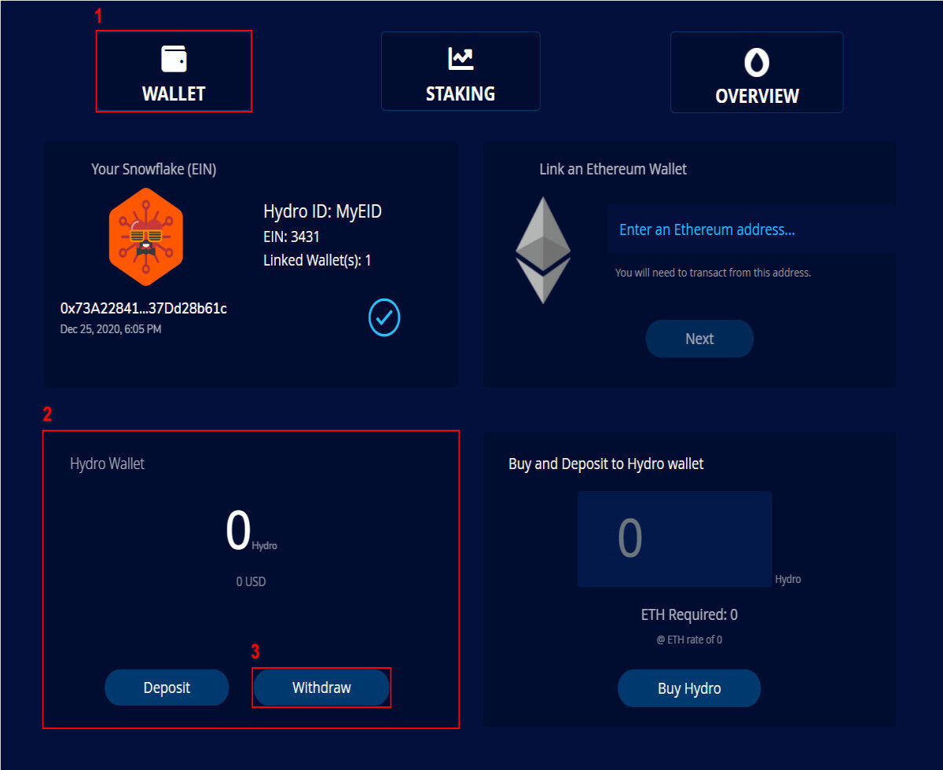This screenshot has width=943, height=770.
Task: Click the Hydro ID: MyEID text
Action: pyautogui.click(x=322, y=211)
